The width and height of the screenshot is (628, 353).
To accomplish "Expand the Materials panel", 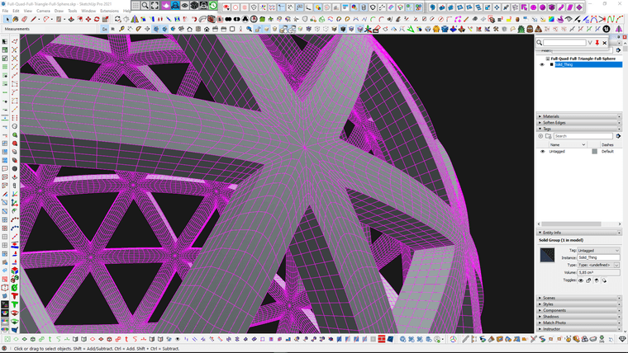I will tap(578, 116).
